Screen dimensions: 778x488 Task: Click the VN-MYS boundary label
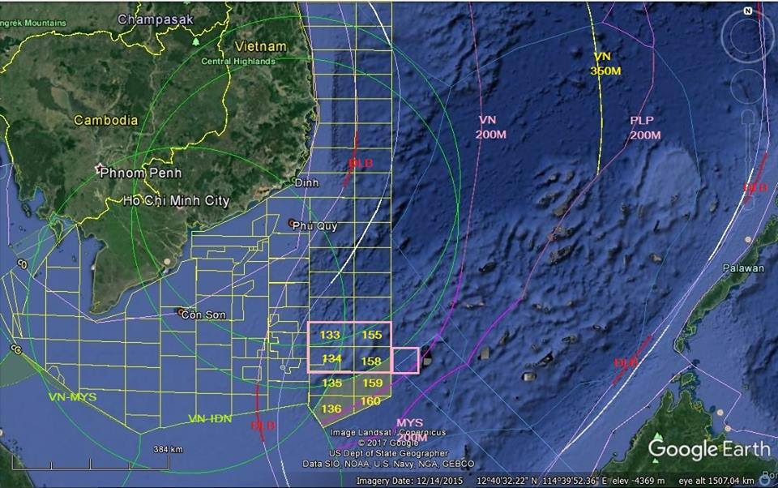click(71, 396)
